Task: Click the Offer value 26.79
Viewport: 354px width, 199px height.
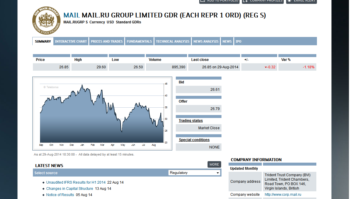Action: point(215,109)
